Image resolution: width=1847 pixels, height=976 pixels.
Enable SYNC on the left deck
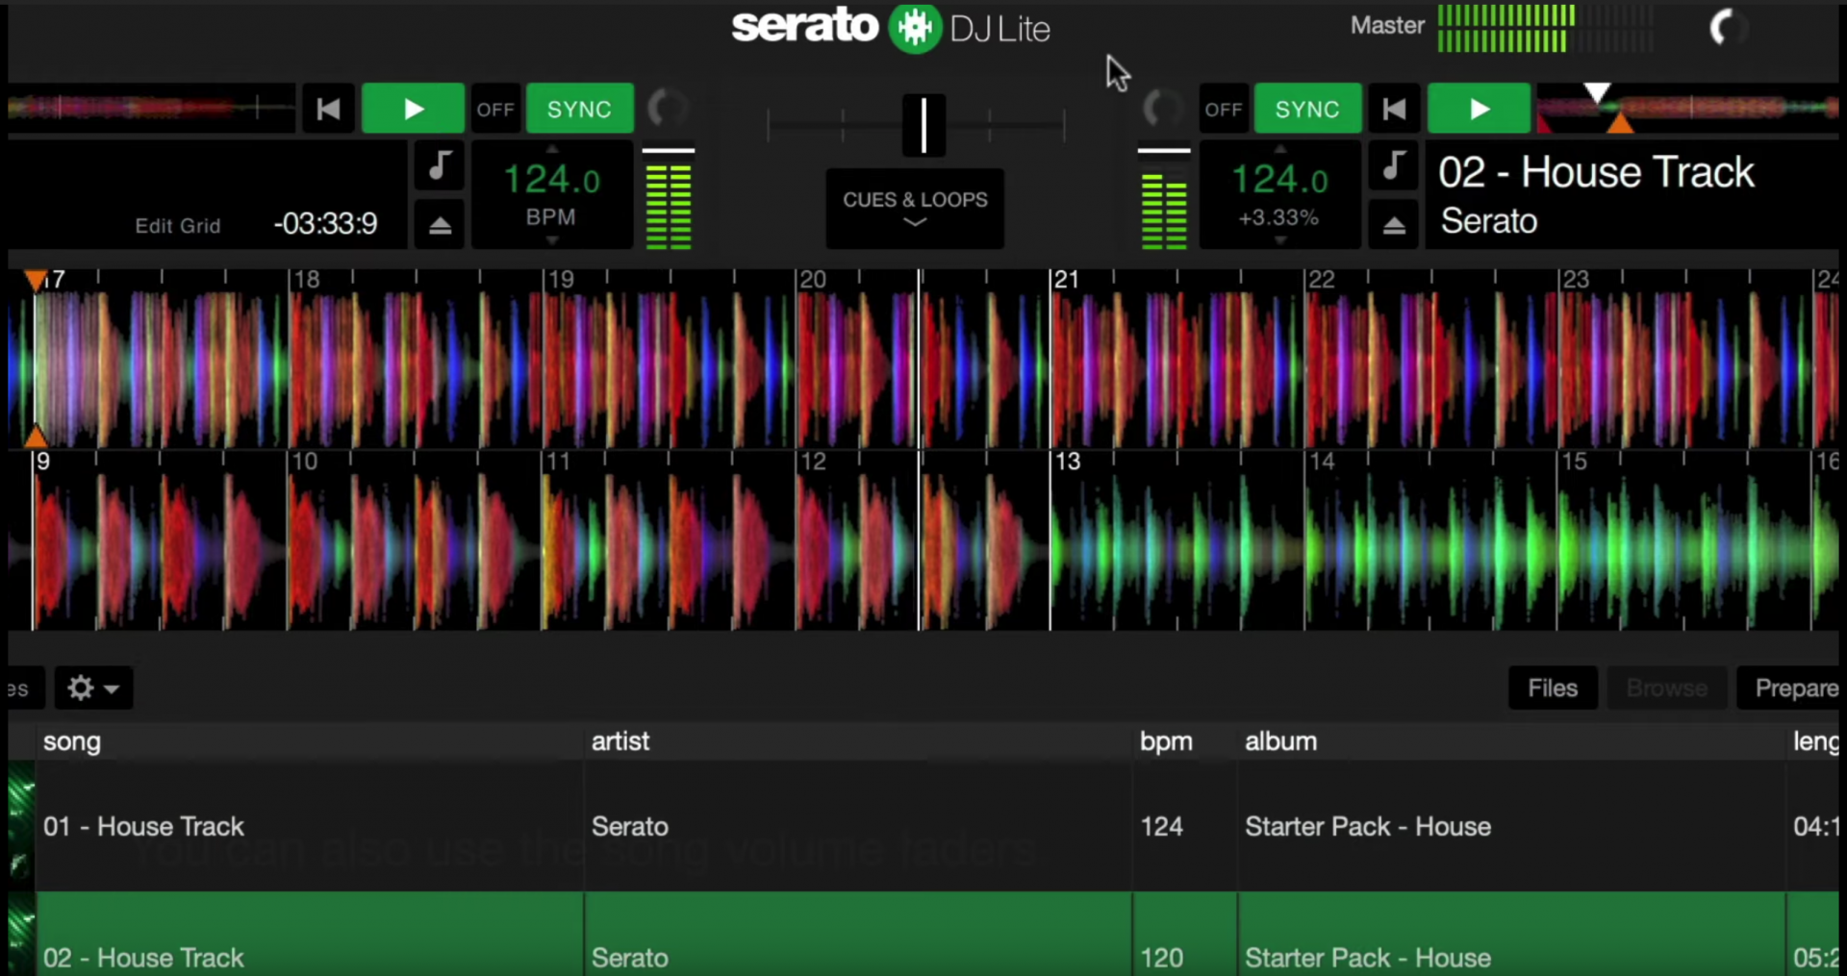(579, 110)
